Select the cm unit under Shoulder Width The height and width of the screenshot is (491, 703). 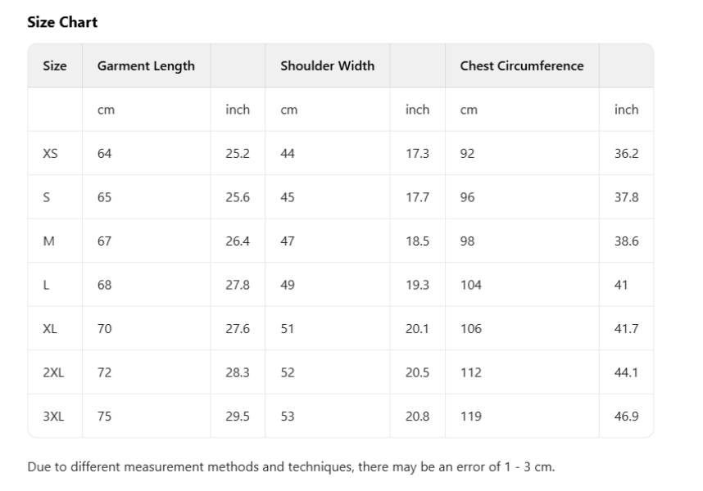click(288, 110)
